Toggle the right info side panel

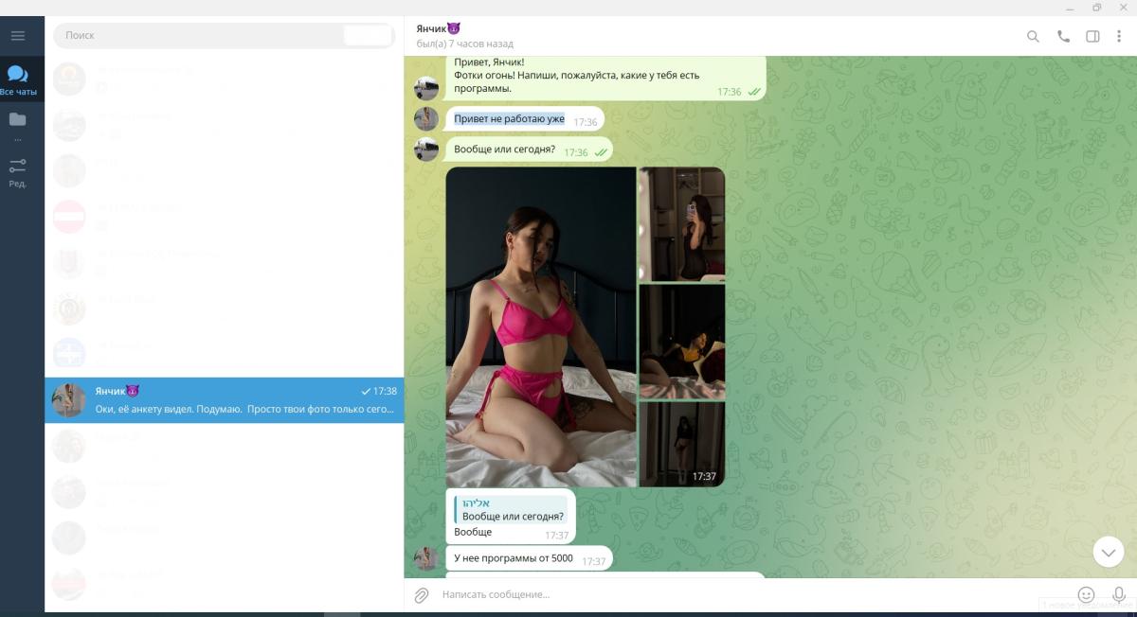1092,37
